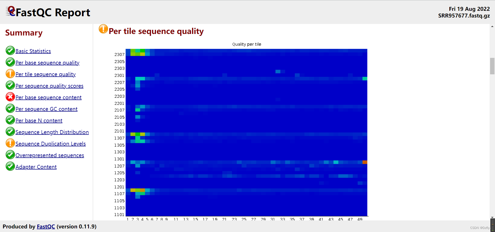Image resolution: width=495 pixels, height=232 pixels.
Task: Click the scrollbar up arrow
Action: coord(492,26)
